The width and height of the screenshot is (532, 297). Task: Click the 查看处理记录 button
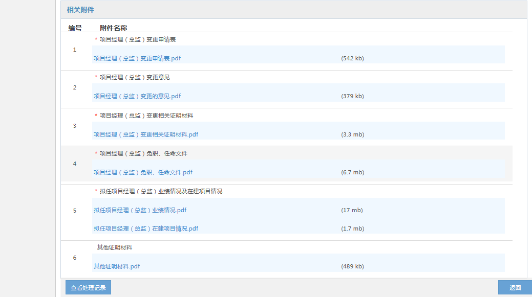tap(88, 288)
